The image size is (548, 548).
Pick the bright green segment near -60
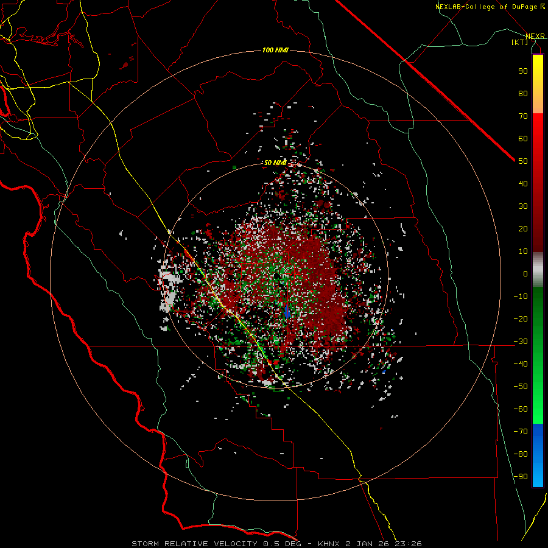coord(538,412)
